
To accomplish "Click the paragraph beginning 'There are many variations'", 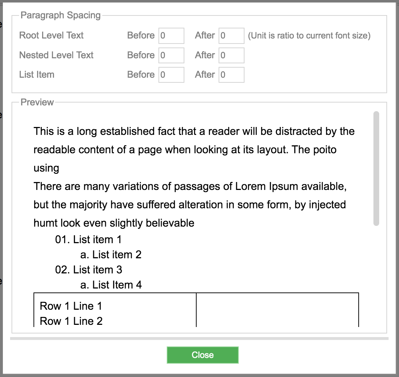I will click(x=190, y=205).
